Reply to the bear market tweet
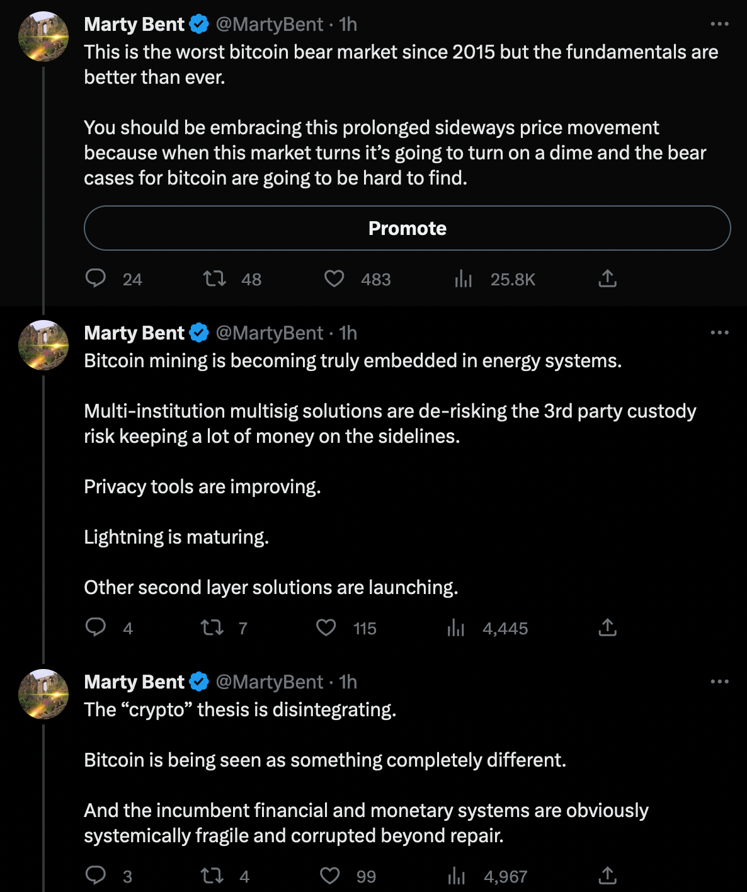This screenshot has width=747, height=892. pos(96,278)
